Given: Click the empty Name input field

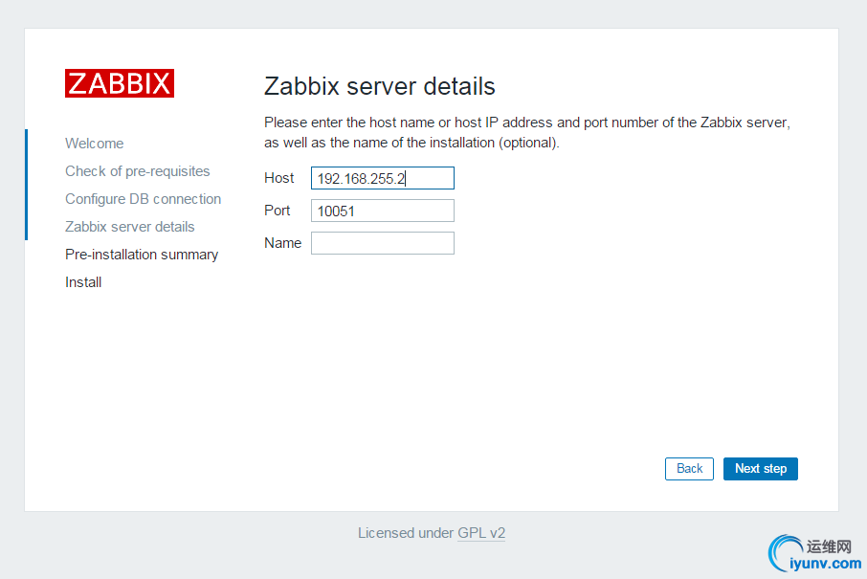Looking at the screenshot, I should pos(382,243).
